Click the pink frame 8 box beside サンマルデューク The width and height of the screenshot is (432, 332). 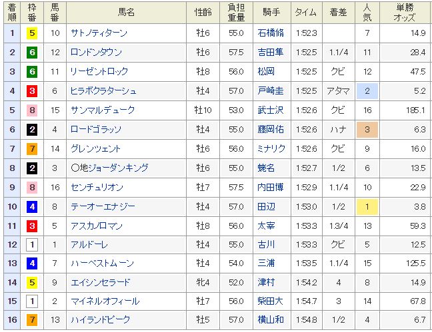click(32, 110)
